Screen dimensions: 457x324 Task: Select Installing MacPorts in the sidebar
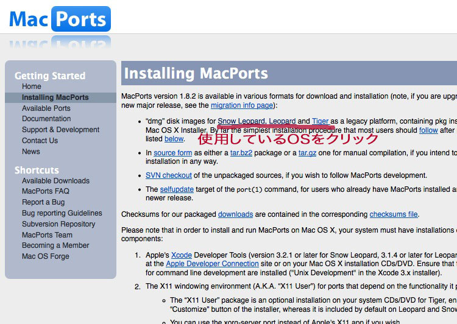55,97
